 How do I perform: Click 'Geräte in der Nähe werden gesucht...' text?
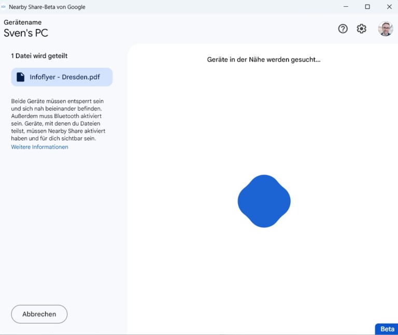click(264, 60)
